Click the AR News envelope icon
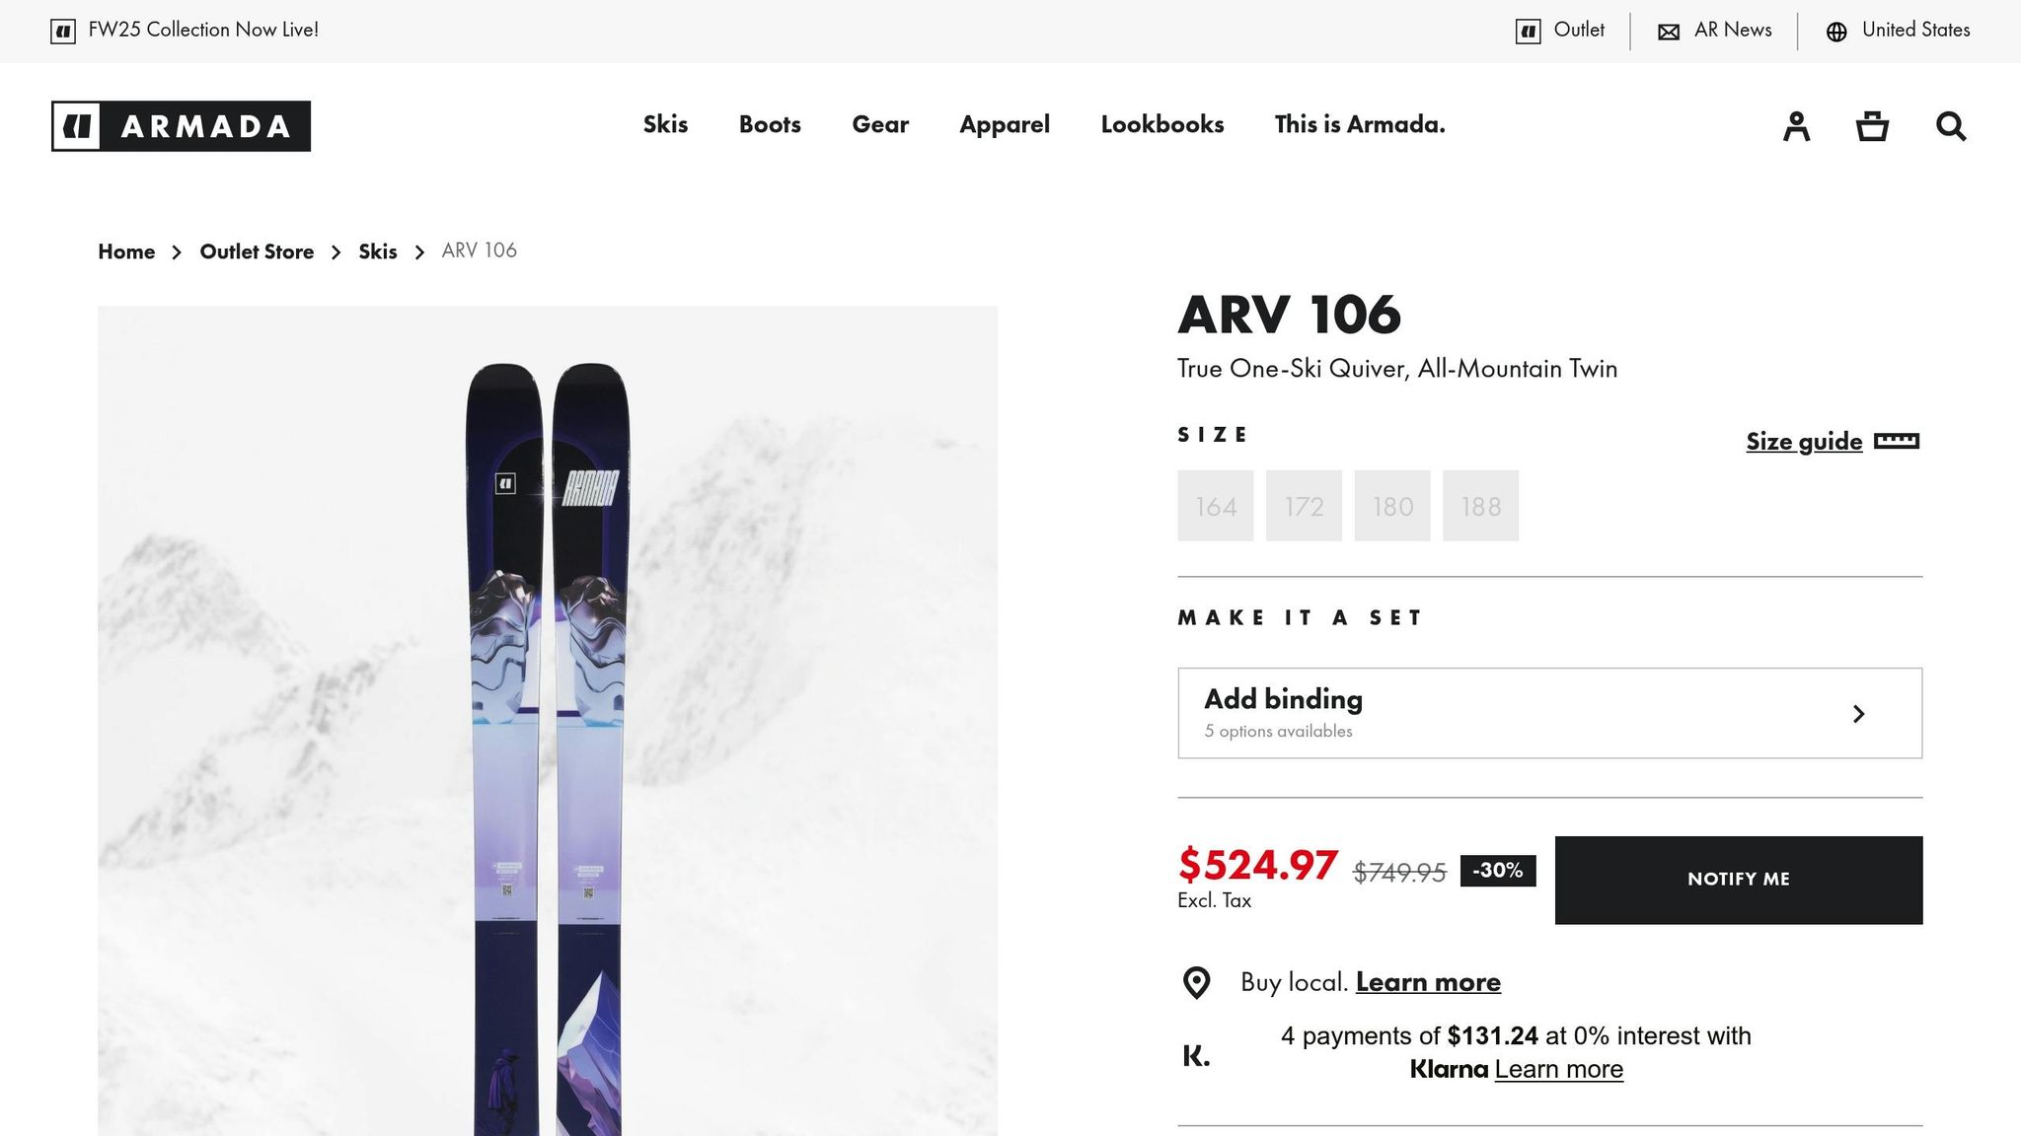This screenshot has height=1136, width=2021. pyautogui.click(x=1669, y=32)
